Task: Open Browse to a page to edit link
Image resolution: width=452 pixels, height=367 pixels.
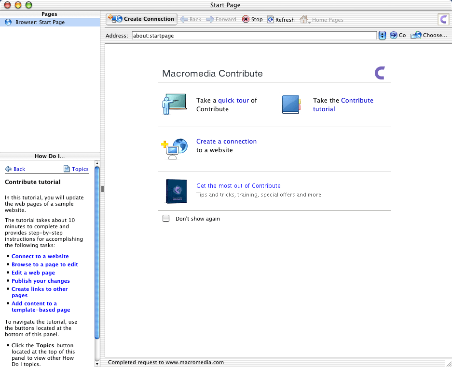Action: [45, 264]
